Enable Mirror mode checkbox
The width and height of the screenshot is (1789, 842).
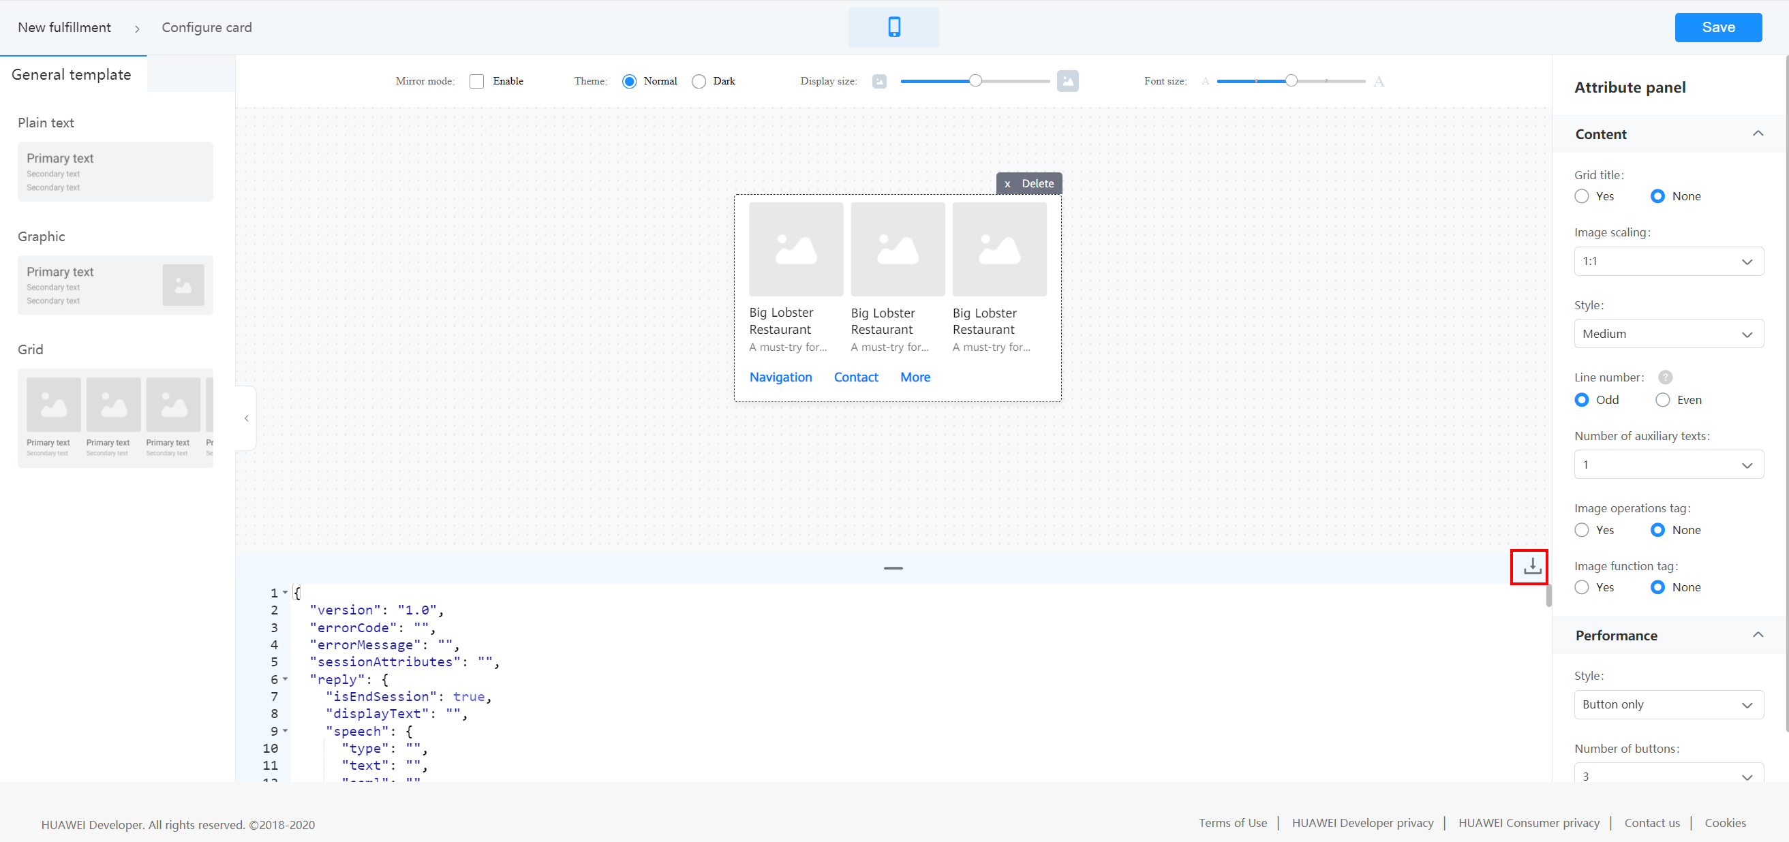(476, 81)
